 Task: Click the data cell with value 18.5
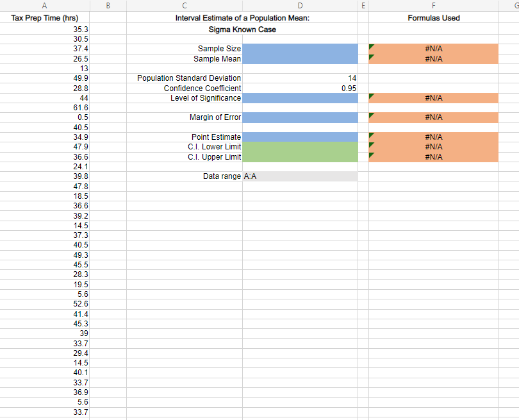pos(45,196)
